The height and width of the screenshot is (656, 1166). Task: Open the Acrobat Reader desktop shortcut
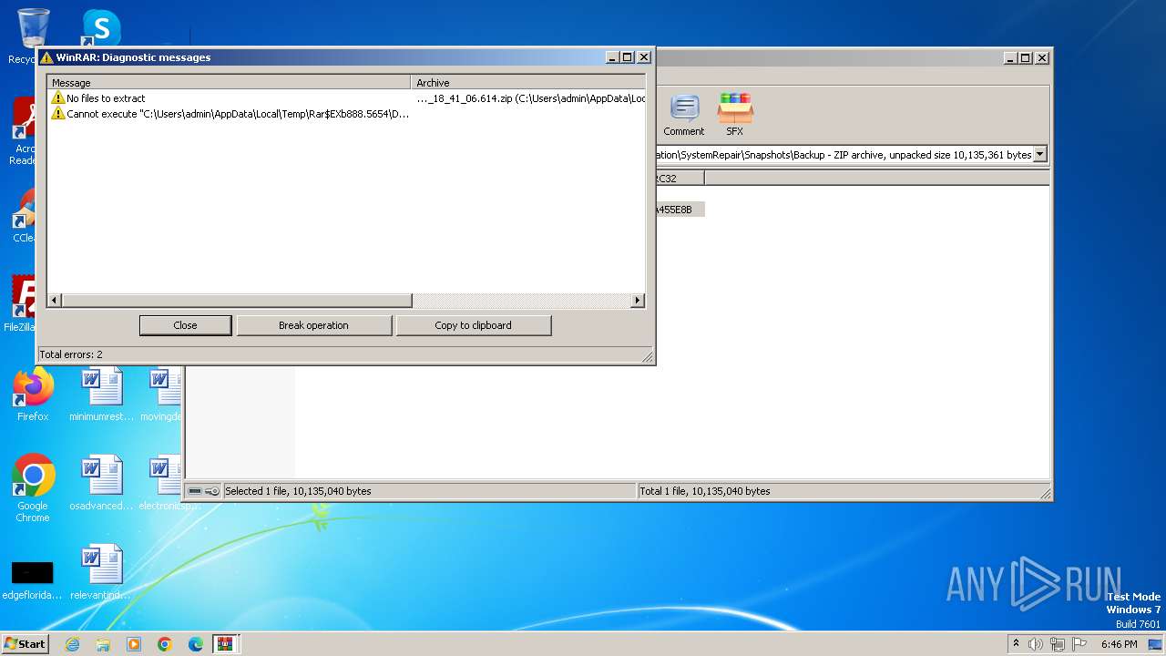pos(26,132)
